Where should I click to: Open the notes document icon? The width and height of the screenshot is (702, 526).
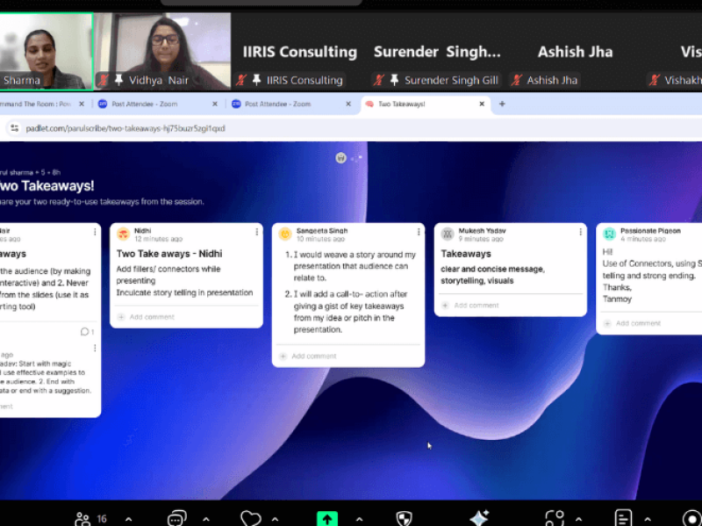pyautogui.click(x=623, y=518)
